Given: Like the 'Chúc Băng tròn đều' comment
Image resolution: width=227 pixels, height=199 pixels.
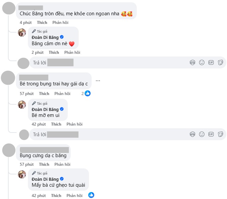Looking at the screenshot, I should tap(42, 23).
